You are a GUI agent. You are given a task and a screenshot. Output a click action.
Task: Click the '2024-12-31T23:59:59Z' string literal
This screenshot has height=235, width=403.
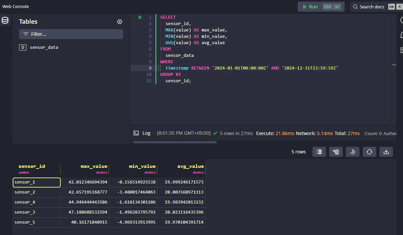310,68
